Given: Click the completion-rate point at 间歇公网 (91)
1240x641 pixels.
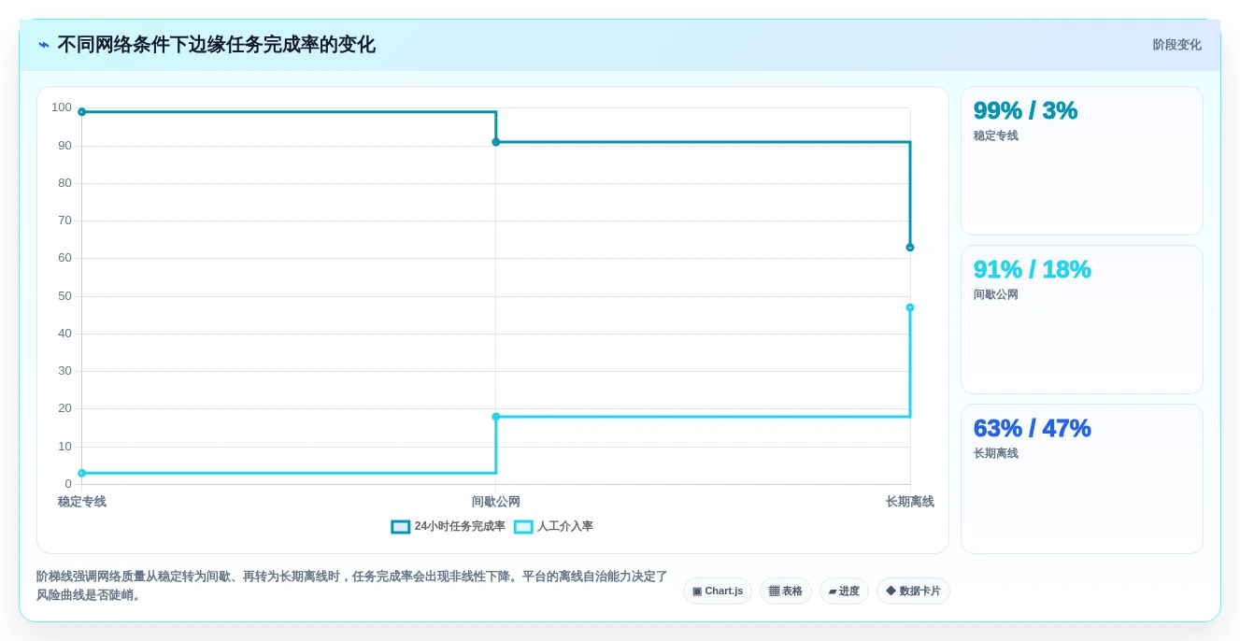Looking at the screenshot, I should (x=496, y=142).
